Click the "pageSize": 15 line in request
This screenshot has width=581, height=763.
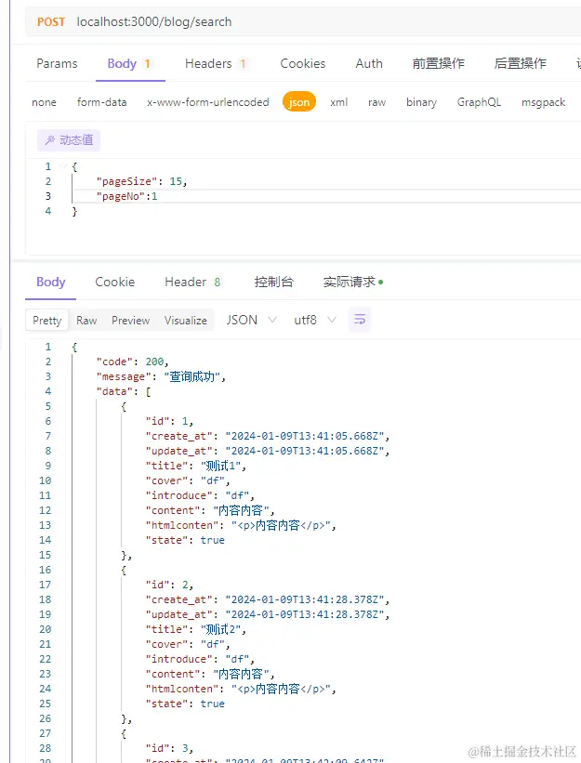(x=141, y=181)
